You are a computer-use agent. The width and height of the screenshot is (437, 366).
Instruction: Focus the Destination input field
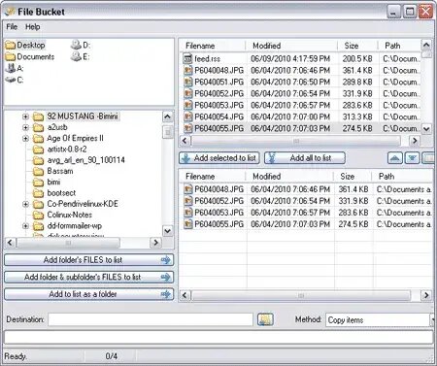(151, 319)
